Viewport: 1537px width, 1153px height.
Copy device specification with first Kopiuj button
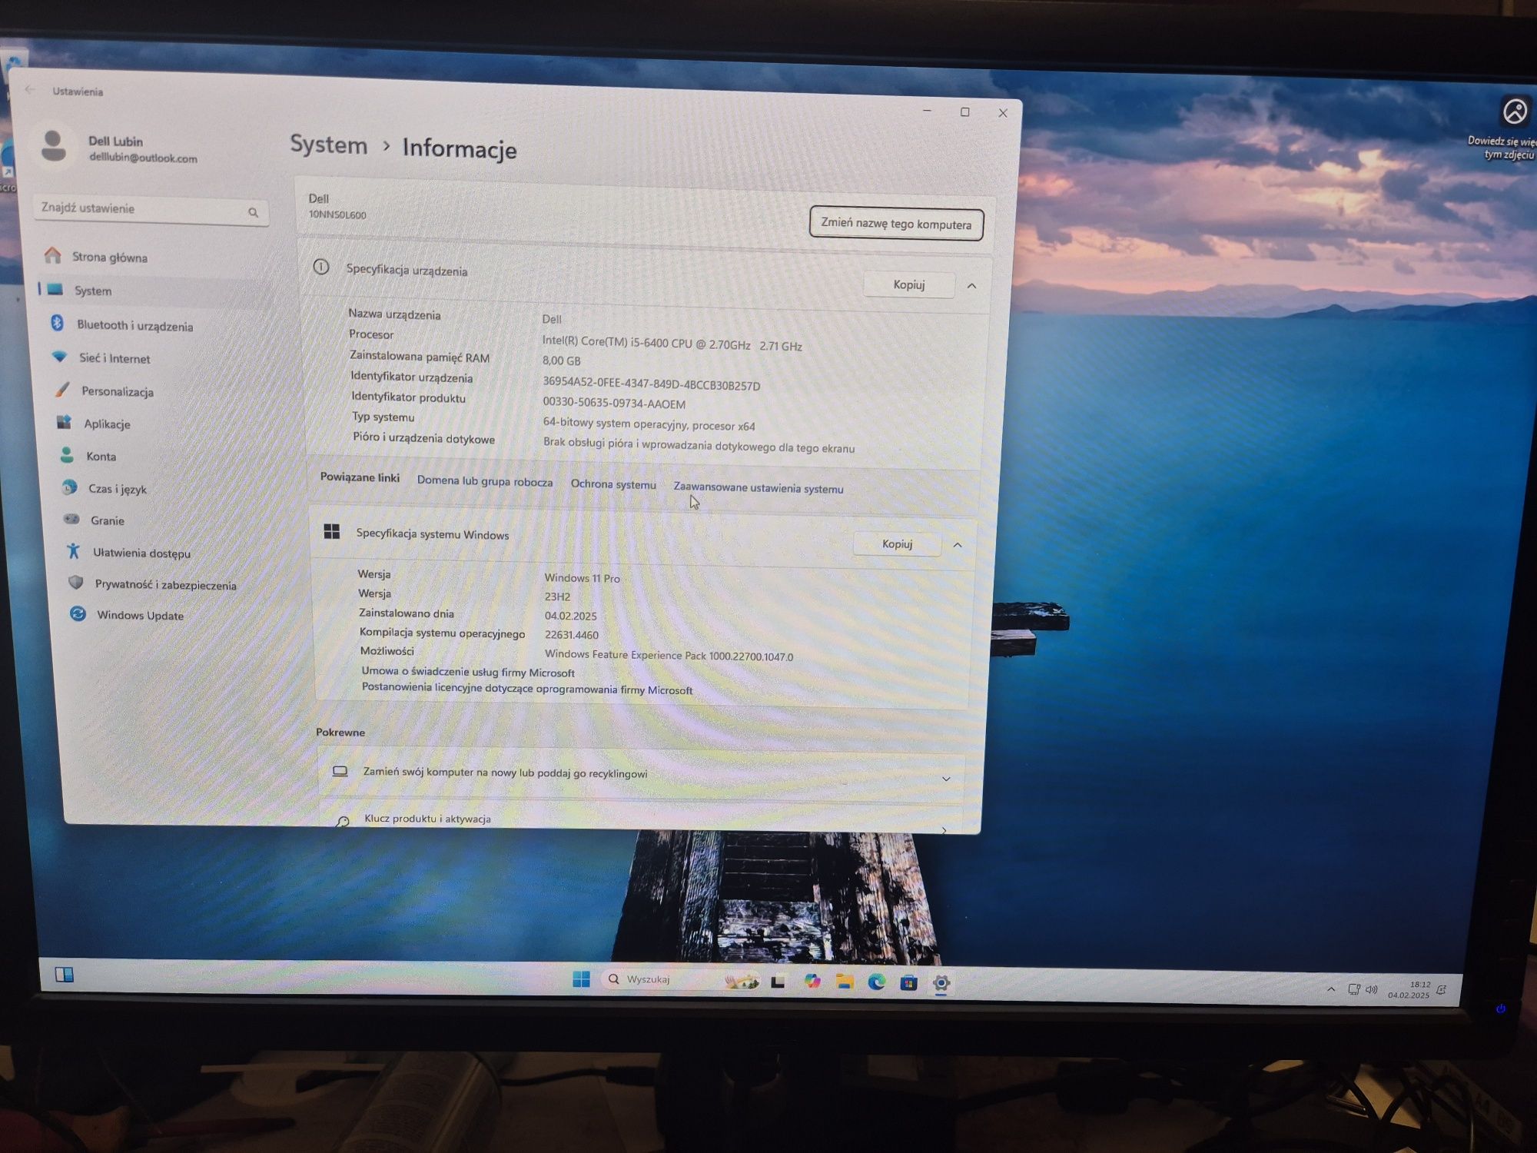click(x=909, y=284)
